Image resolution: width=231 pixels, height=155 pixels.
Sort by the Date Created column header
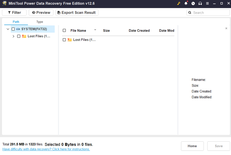click(139, 31)
